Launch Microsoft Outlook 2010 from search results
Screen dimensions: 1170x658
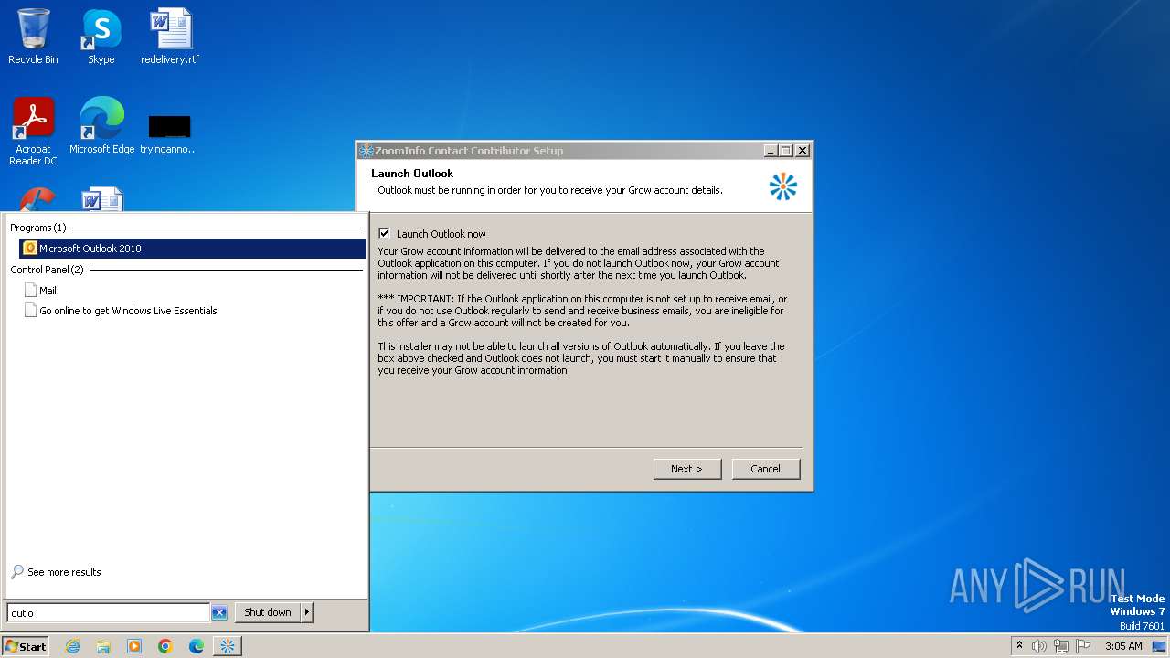tap(192, 248)
